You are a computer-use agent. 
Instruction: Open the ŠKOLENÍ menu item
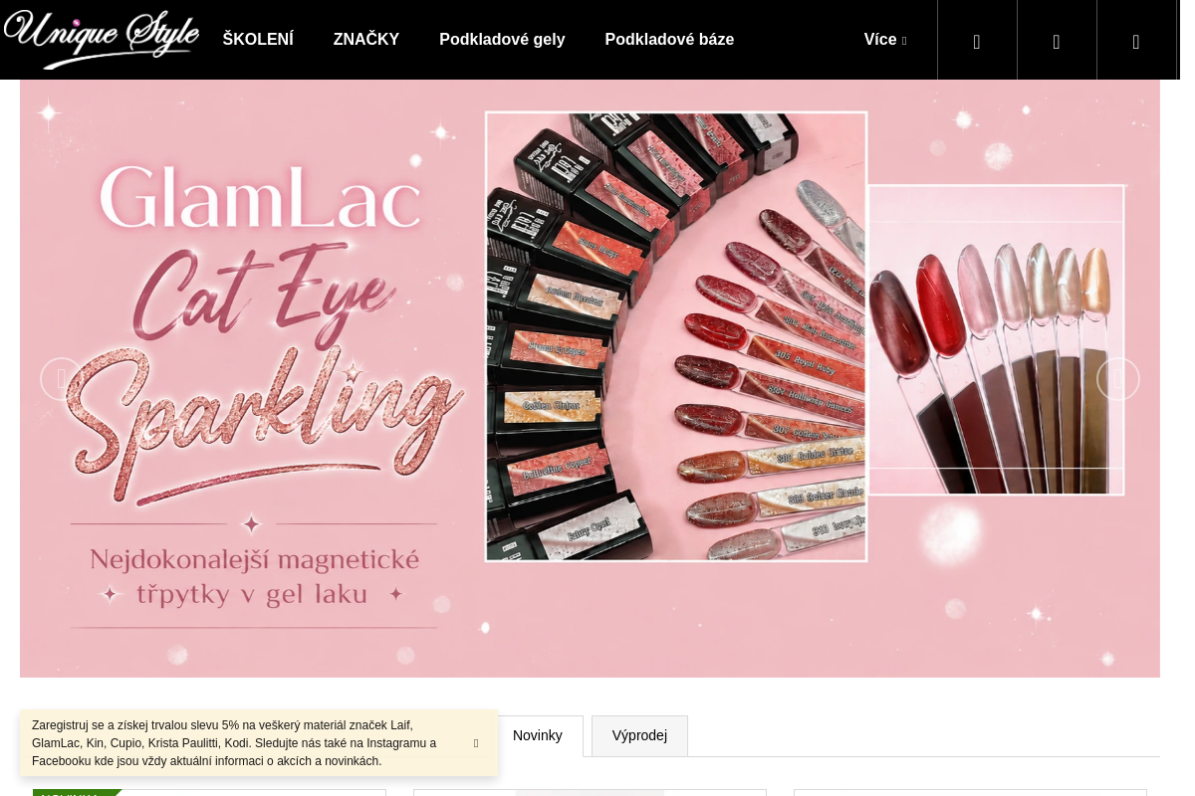coord(258,40)
